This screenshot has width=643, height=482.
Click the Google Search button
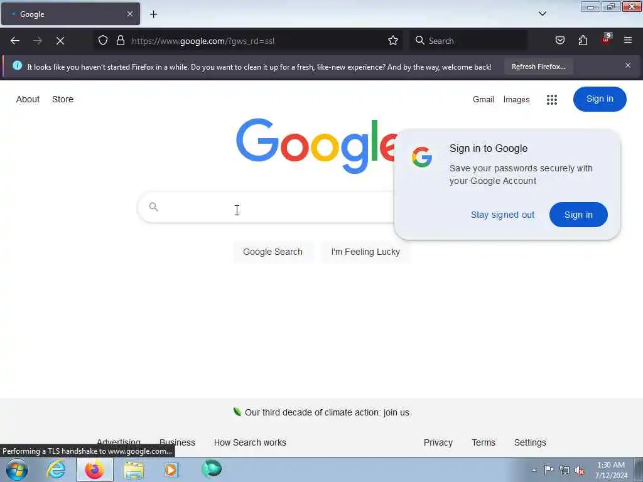[273, 252]
